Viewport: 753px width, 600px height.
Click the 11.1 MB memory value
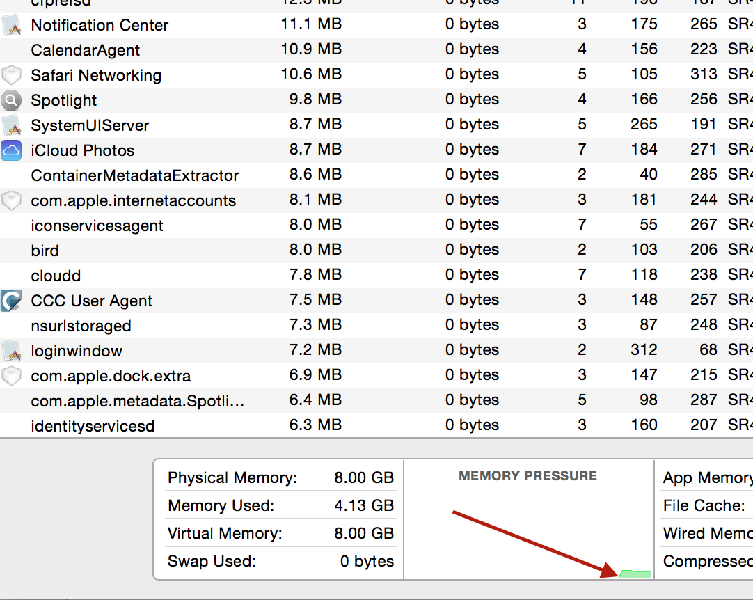click(311, 24)
